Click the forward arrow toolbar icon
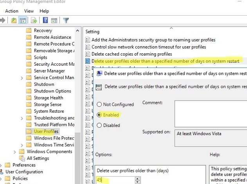The width and height of the screenshot is (247, 184). point(3,20)
